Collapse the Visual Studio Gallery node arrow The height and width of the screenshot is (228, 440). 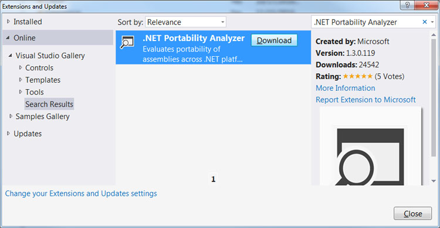pyautogui.click(x=11, y=56)
